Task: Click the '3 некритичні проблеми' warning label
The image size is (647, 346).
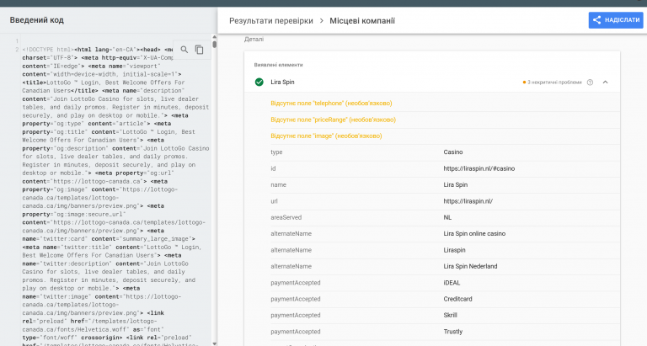Action: click(552, 83)
